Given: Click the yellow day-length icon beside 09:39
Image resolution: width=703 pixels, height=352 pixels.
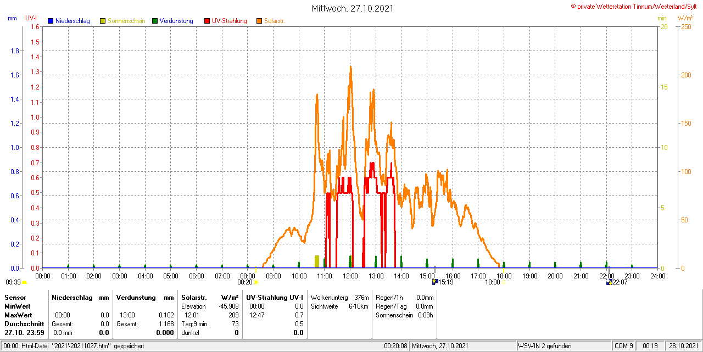Looking at the screenshot, I should (x=24, y=282).
